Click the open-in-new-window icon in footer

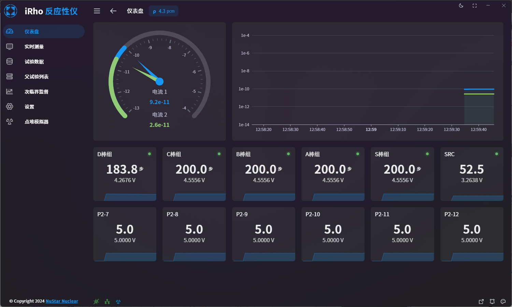point(481,302)
